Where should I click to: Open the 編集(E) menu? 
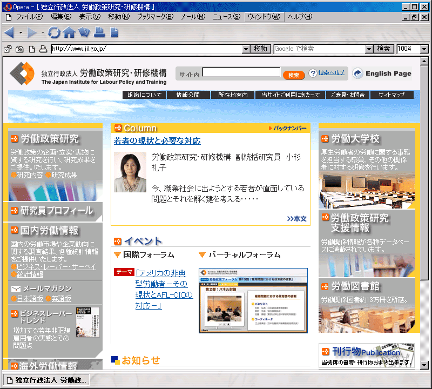point(61,17)
